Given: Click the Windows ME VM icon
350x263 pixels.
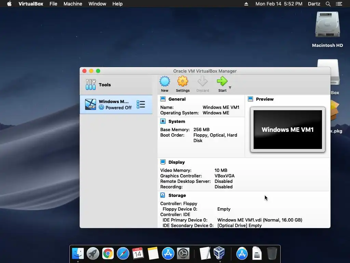Looking at the screenshot, I should (x=90, y=104).
